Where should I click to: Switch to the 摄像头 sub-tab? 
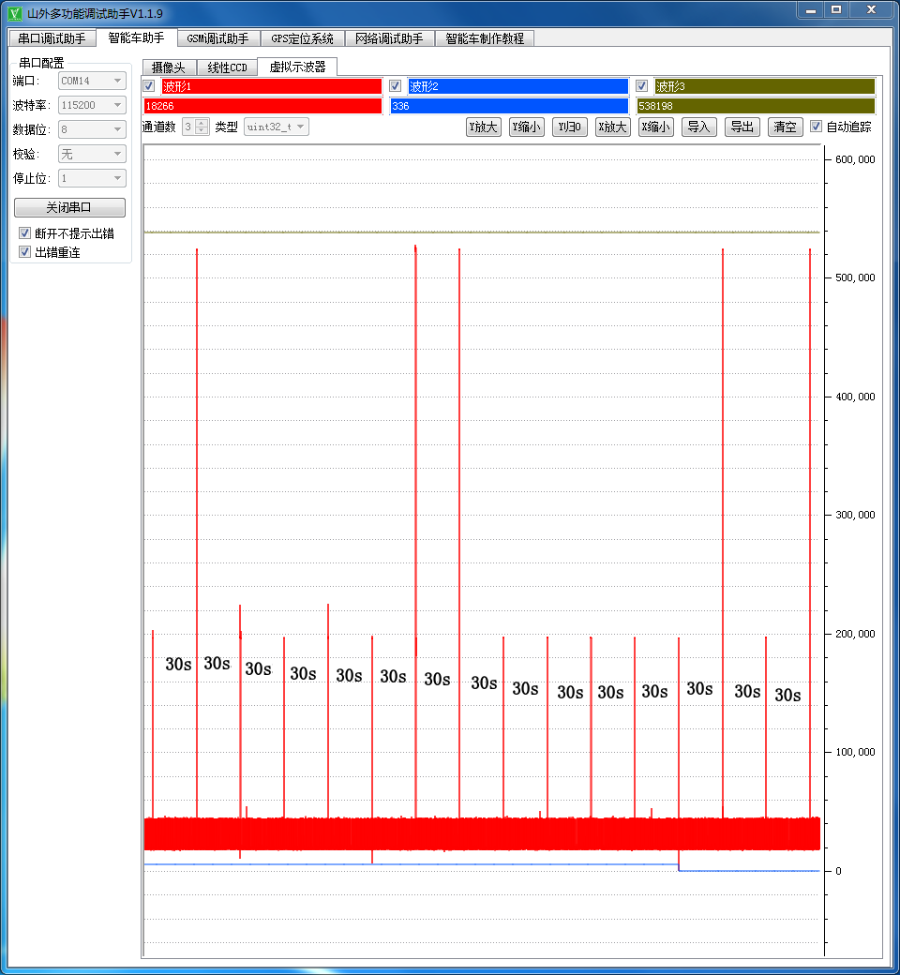[x=169, y=67]
